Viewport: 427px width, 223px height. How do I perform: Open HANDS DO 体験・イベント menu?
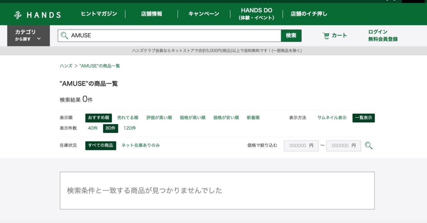tap(257, 14)
